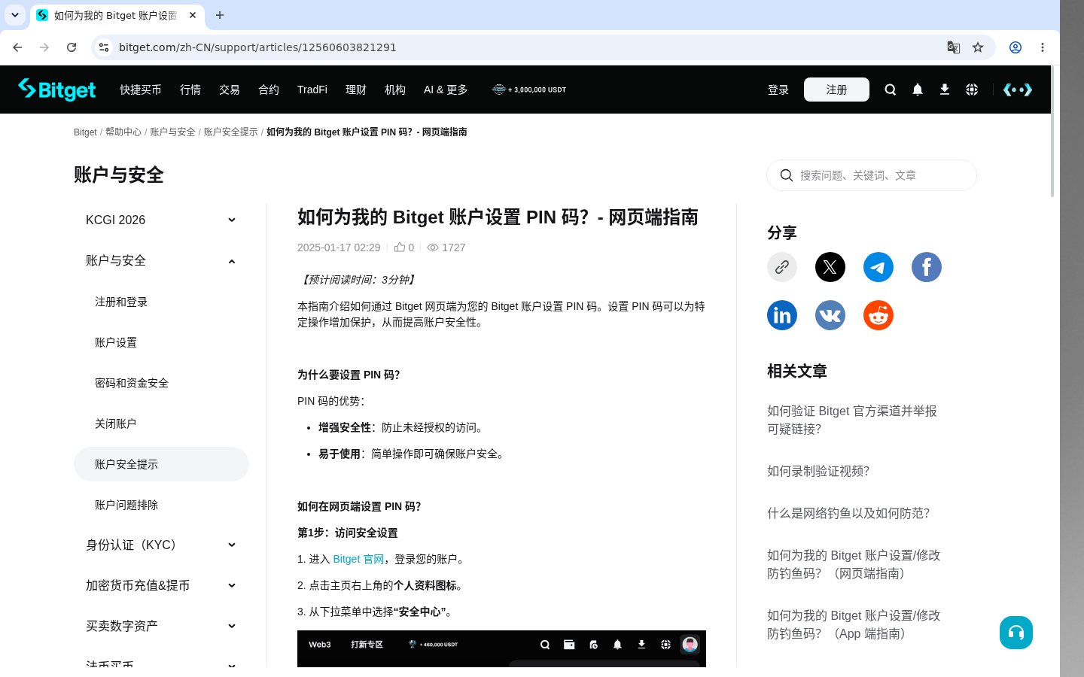Open the site search magnifier icon
Viewport: 1084px width, 677px height.
(x=891, y=90)
